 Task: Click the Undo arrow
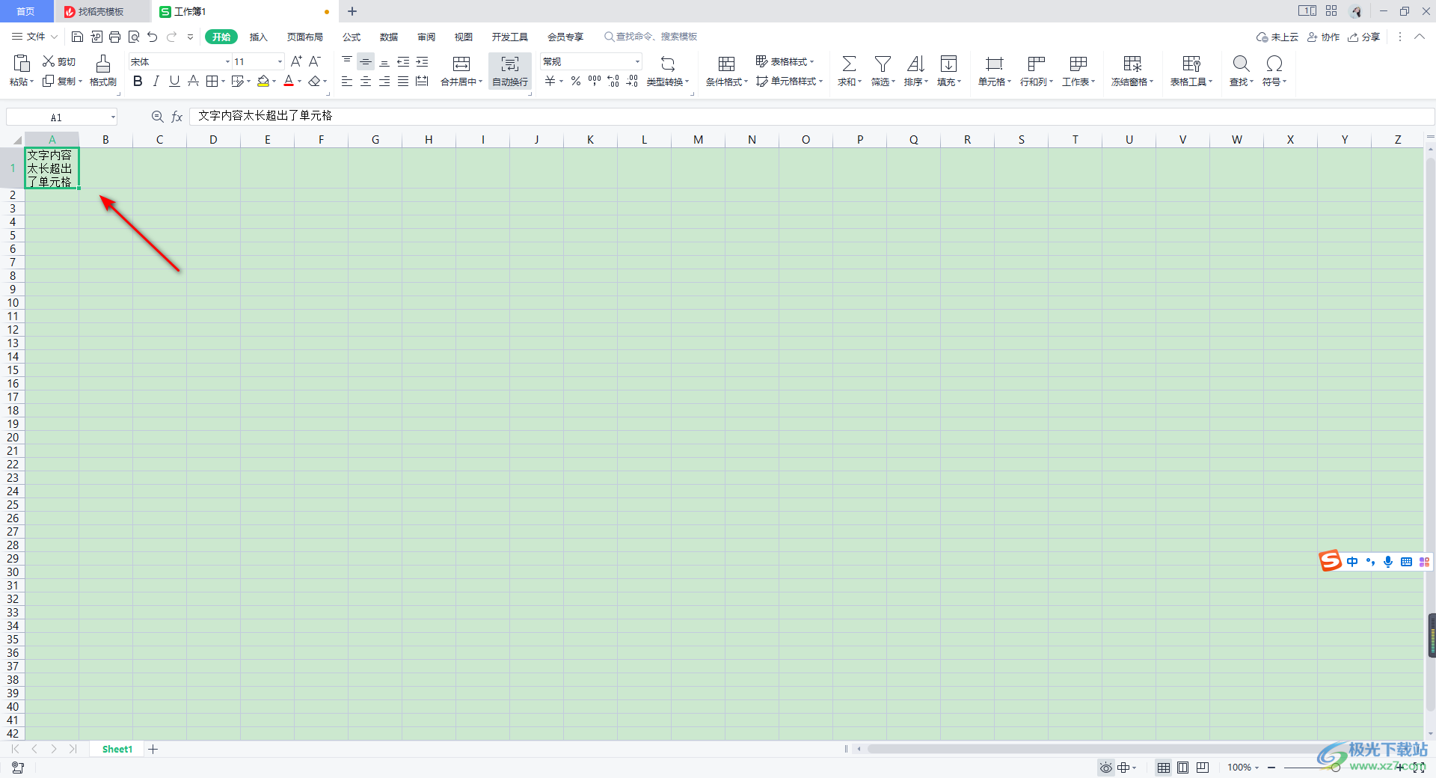(153, 37)
